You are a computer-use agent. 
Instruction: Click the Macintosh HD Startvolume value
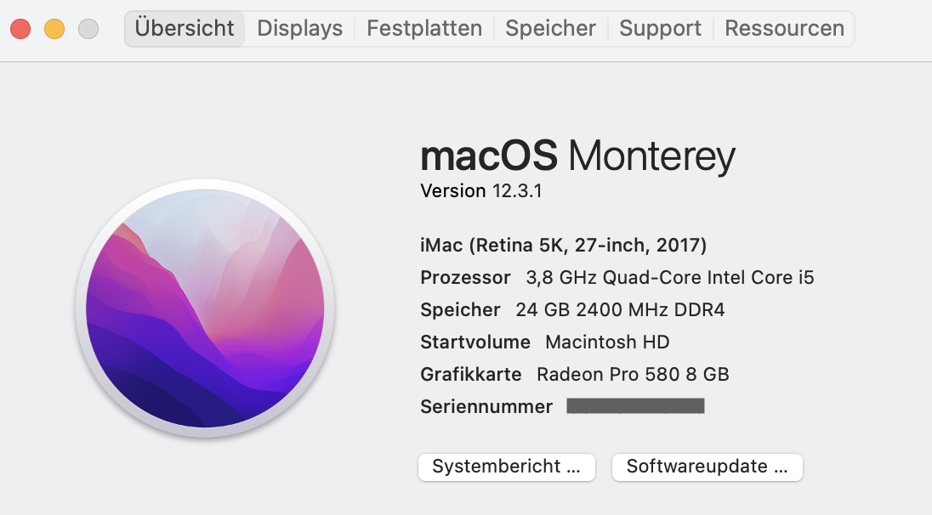(607, 342)
